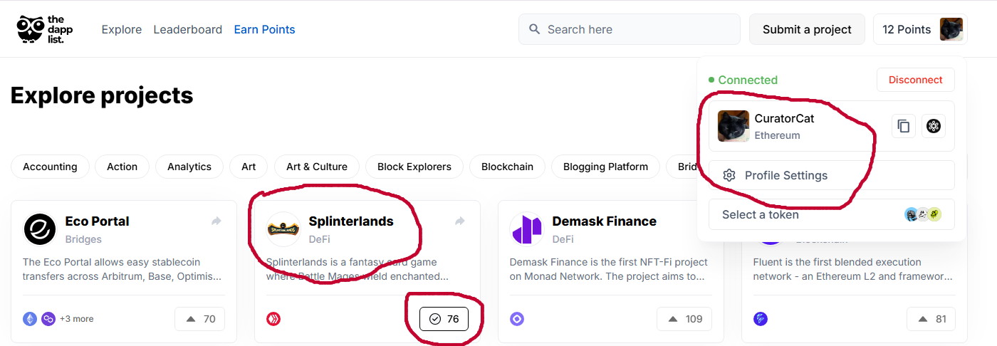The width and height of the screenshot is (997, 346).
Task: Upvote Eco Portal with 70 votes
Action: pyautogui.click(x=199, y=319)
